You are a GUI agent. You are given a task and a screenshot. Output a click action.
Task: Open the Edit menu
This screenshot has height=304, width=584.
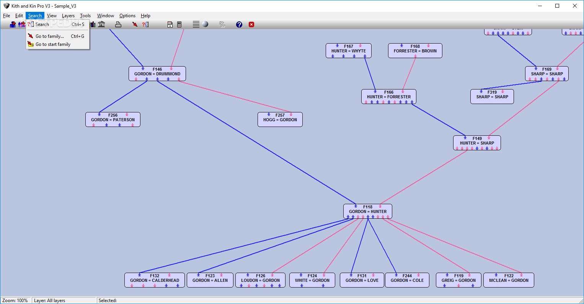19,16
